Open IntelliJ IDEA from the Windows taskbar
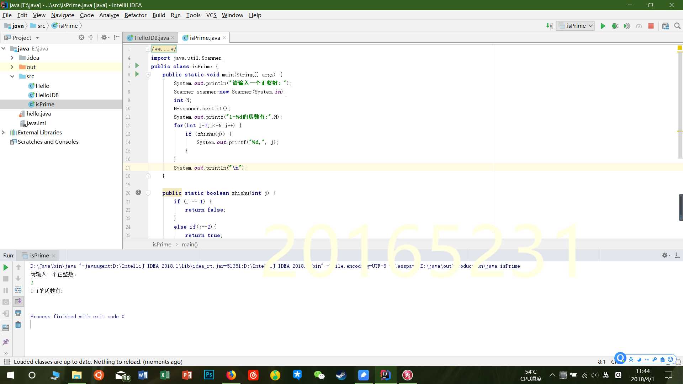Screen dimensions: 683x384 point(385,375)
